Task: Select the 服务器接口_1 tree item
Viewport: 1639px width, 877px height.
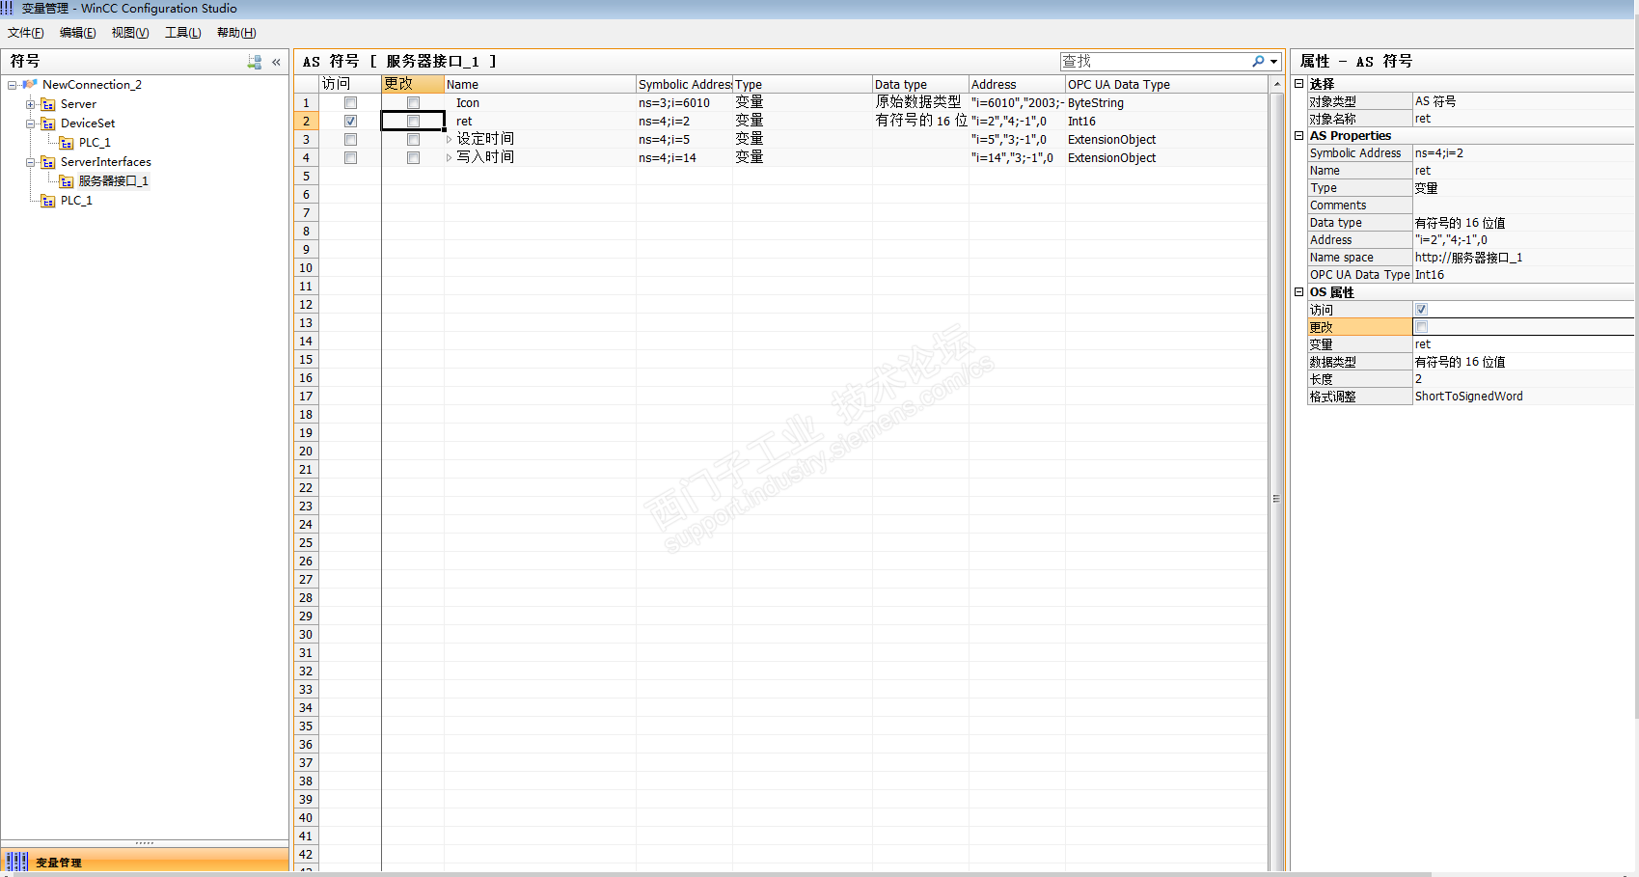Action: click(x=114, y=181)
